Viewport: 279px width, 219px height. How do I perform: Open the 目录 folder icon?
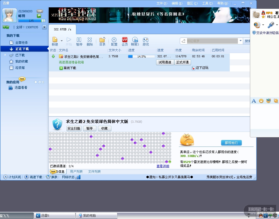click(102, 42)
